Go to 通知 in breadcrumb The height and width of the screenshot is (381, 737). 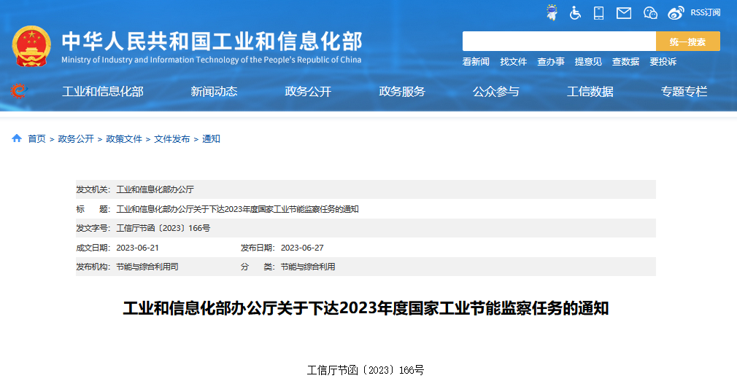pos(211,139)
